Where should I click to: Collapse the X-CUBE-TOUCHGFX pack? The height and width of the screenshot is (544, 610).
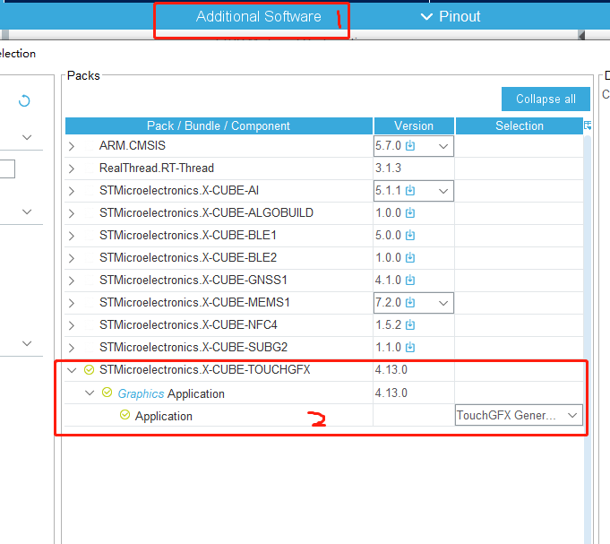(72, 370)
